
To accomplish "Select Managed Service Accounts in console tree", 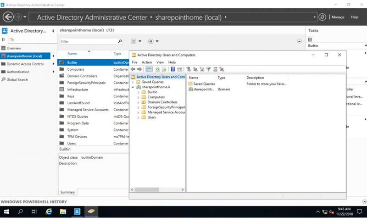I will (x=166, y=112).
